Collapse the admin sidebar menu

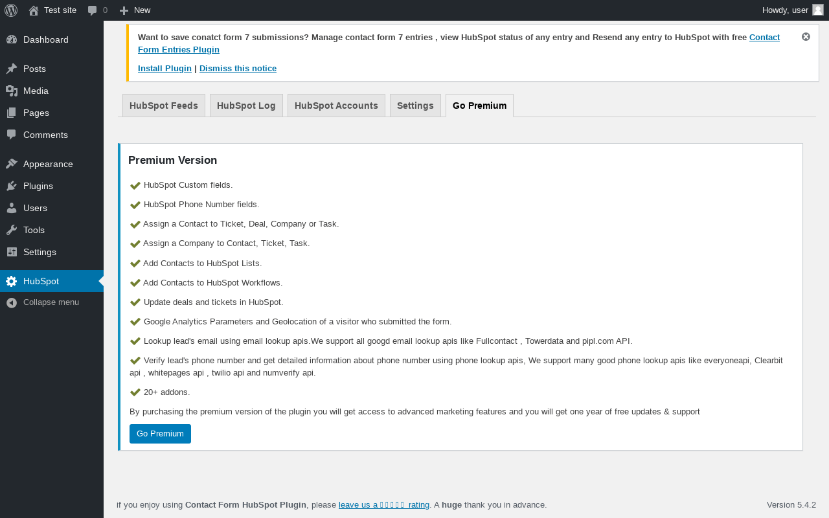[x=51, y=302]
